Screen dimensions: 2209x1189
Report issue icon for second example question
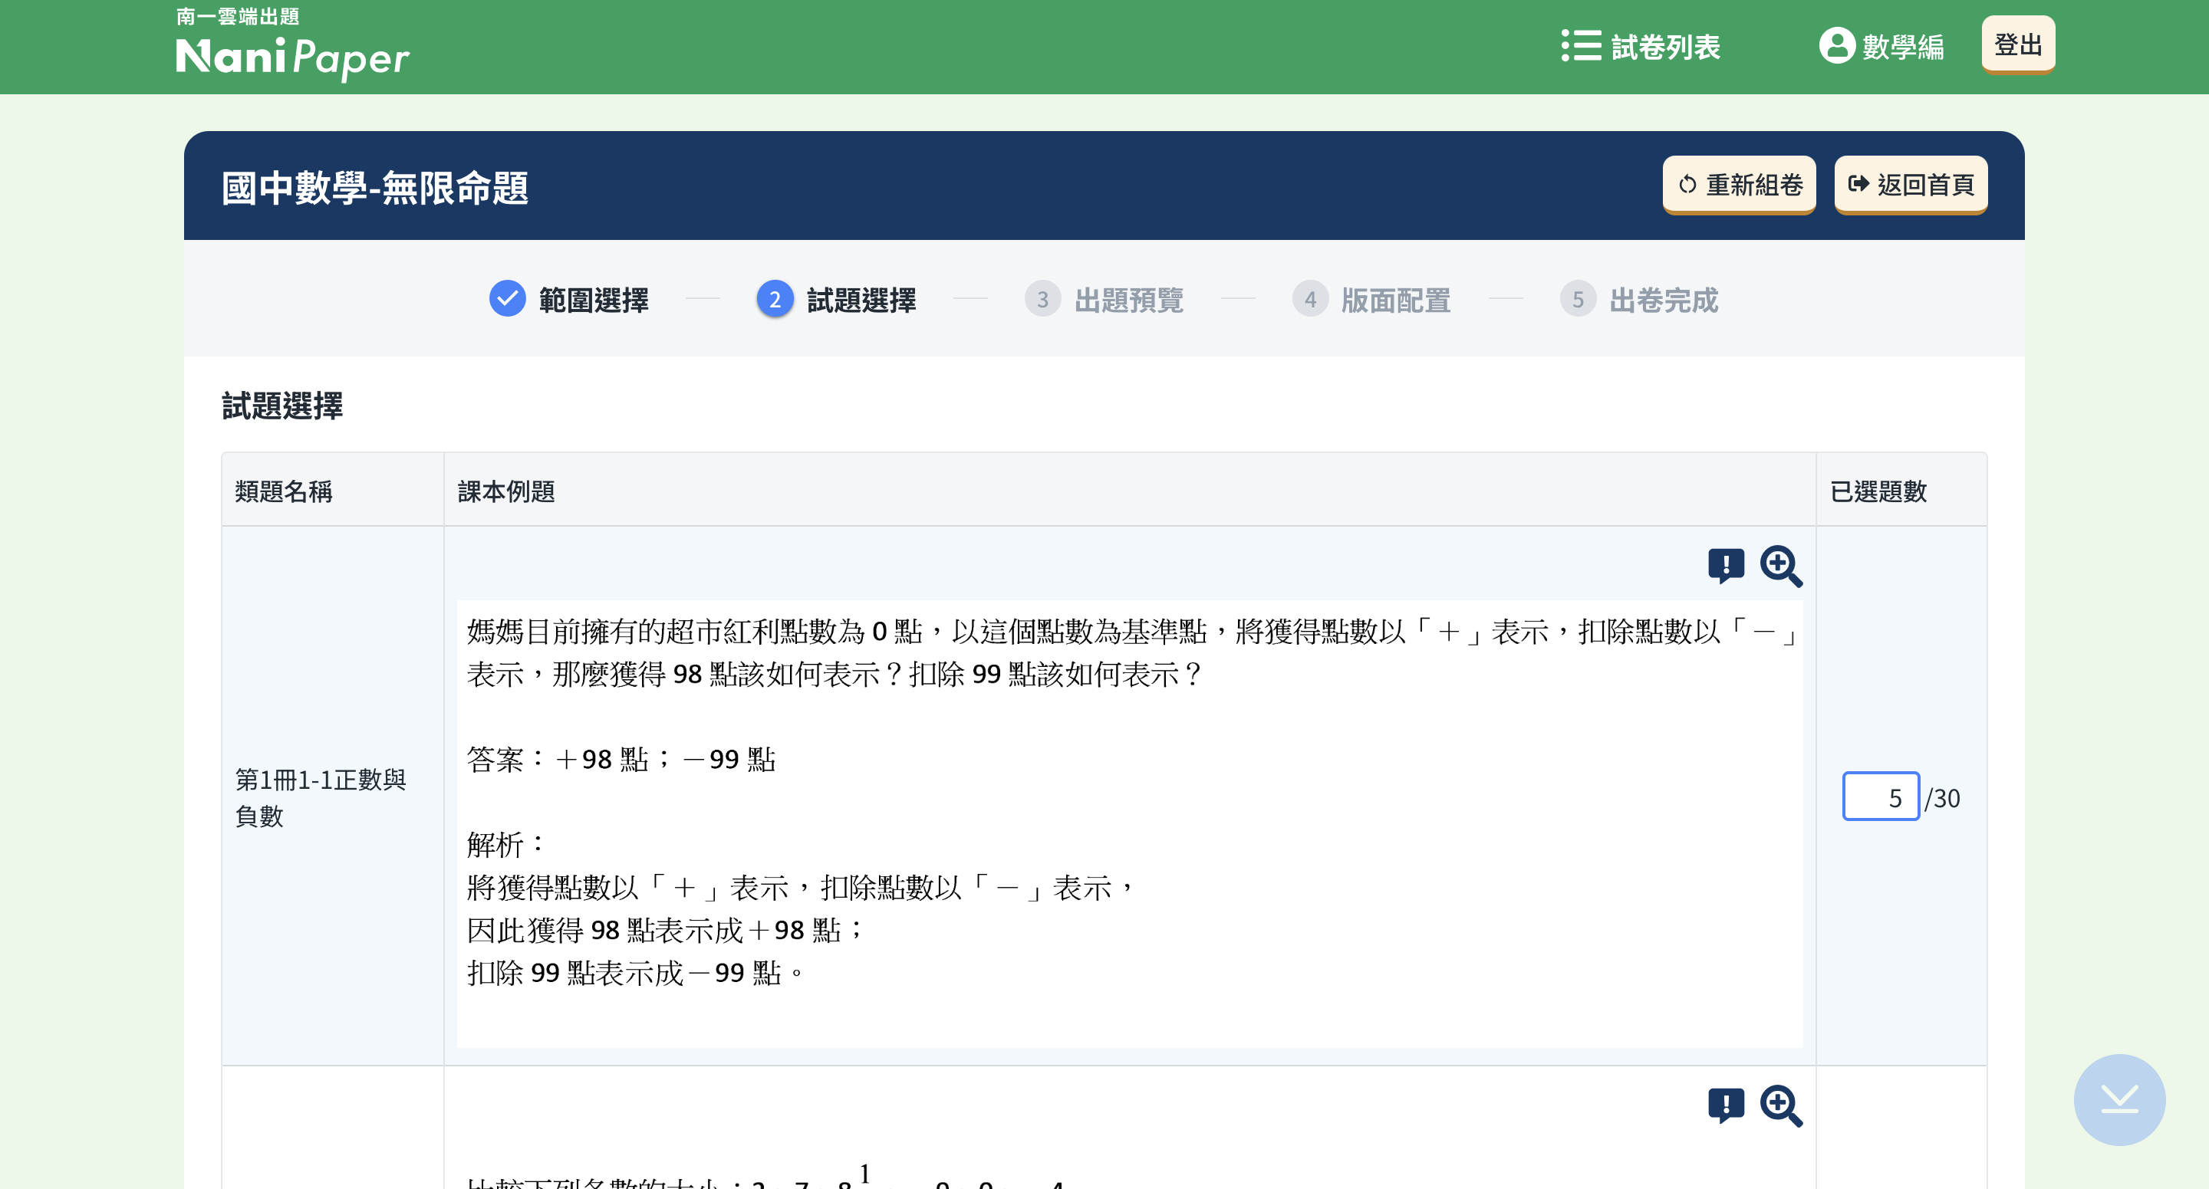tap(1727, 1106)
